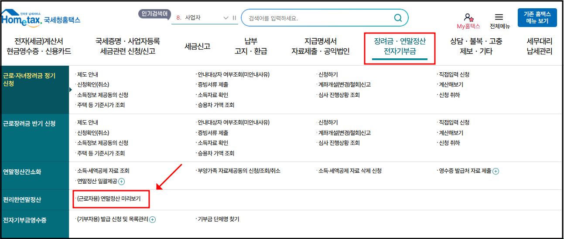The width and height of the screenshot is (564, 239).
Task: Open My홈택스 user icon
Action: 468,17
